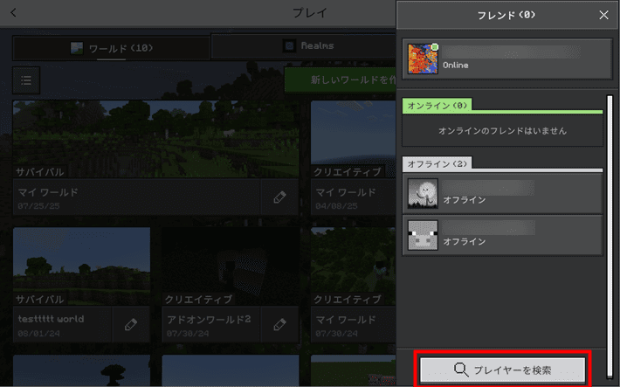Click the プレイヤーを検索 search button
This screenshot has width=620, height=387.
pos(503,370)
